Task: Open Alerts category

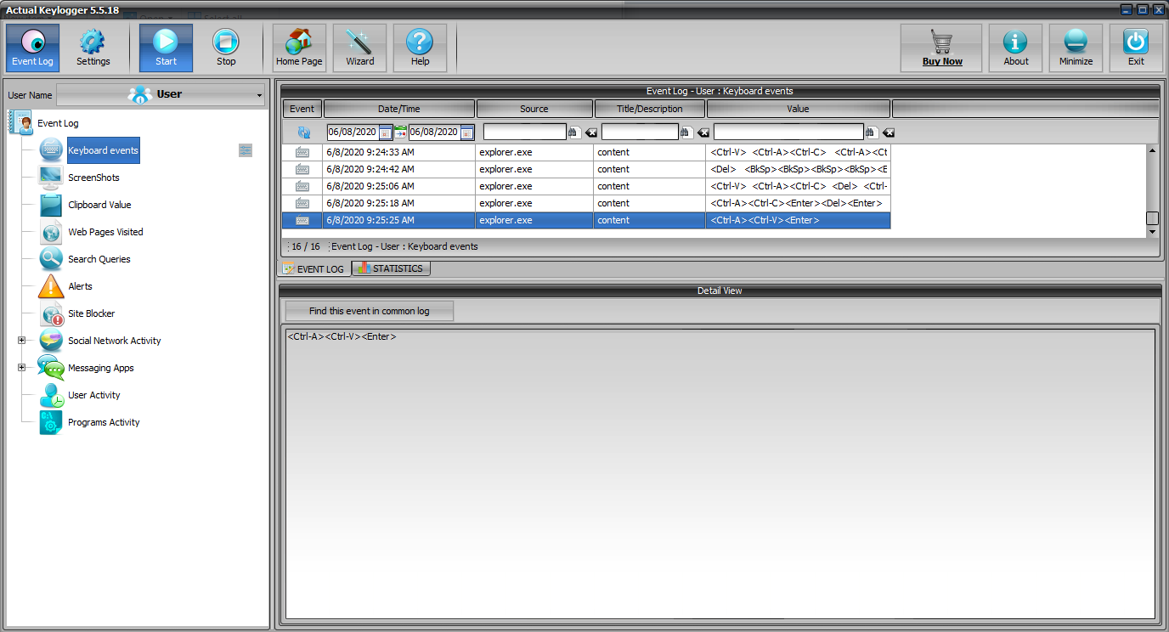Action: pos(80,286)
